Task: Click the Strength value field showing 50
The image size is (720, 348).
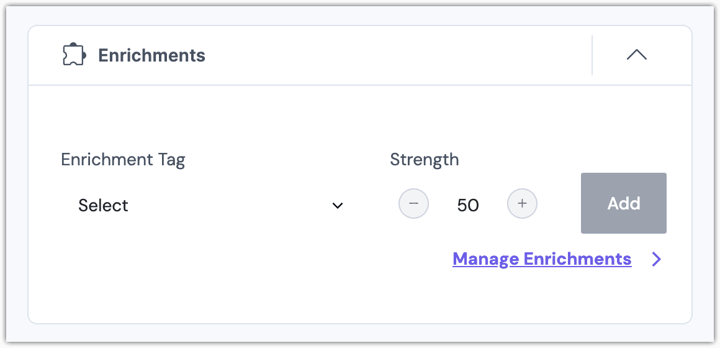Action: point(468,205)
